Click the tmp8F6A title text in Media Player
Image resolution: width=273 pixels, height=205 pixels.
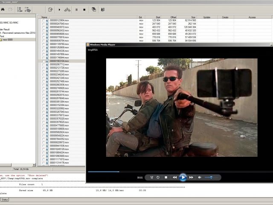(93, 50)
